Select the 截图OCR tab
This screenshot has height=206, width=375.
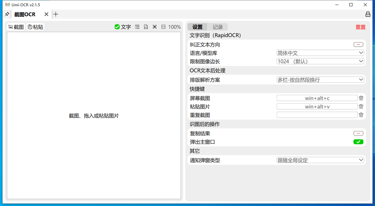25,14
